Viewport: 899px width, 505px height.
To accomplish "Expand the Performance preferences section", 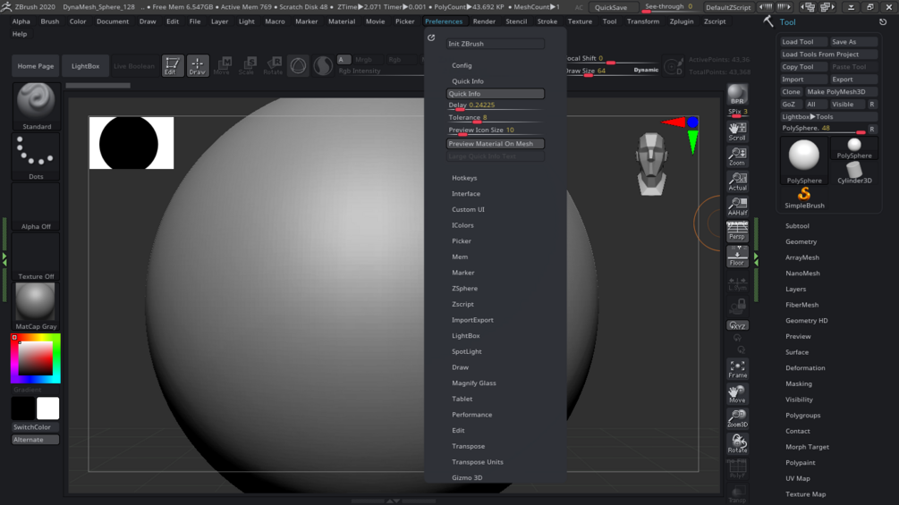I will (x=471, y=415).
